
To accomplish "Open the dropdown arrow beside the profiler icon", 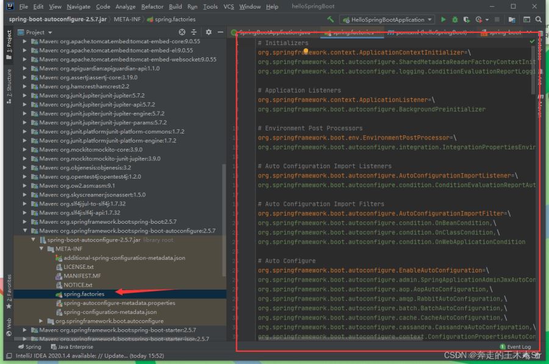I will point(487,20).
